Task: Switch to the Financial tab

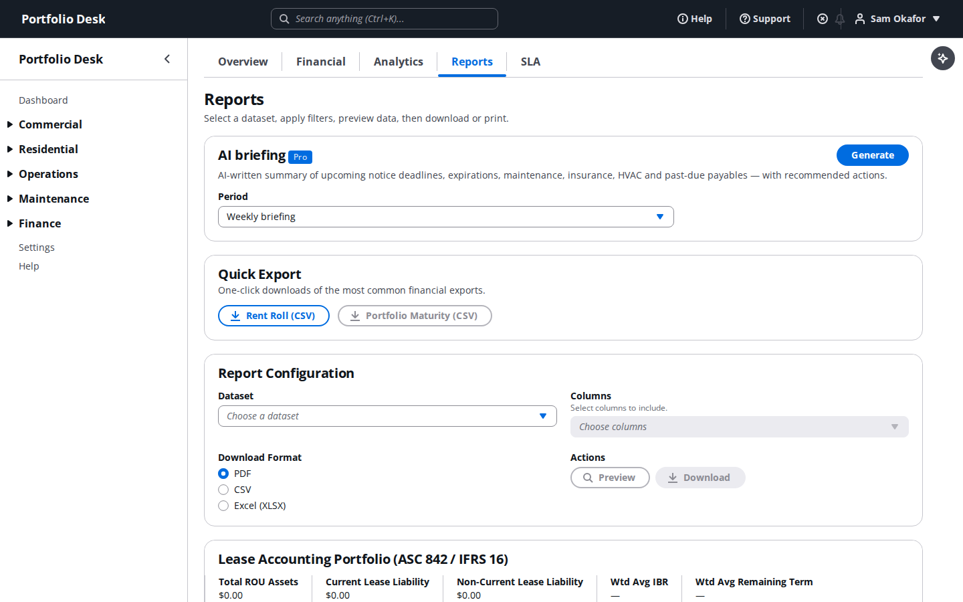Action: pos(321,62)
